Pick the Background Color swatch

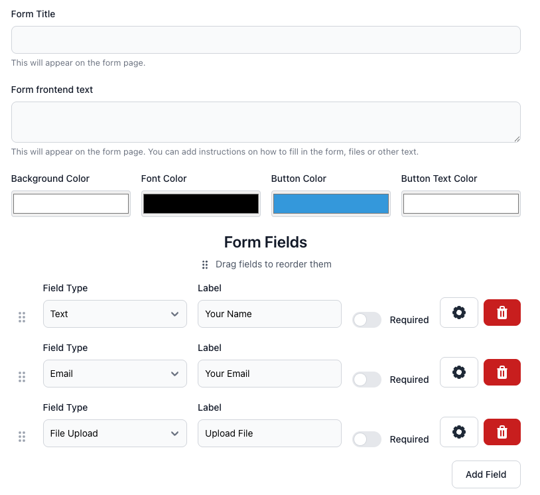tap(71, 204)
